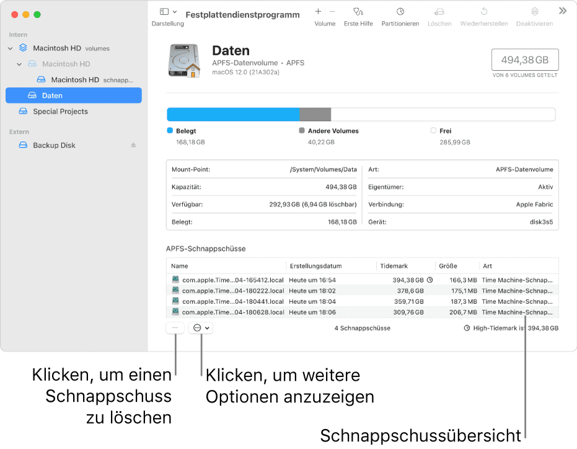Select Backup Disk in the sidebar
The width and height of the screenshot is (577, 449).
[x=54, y=145]
